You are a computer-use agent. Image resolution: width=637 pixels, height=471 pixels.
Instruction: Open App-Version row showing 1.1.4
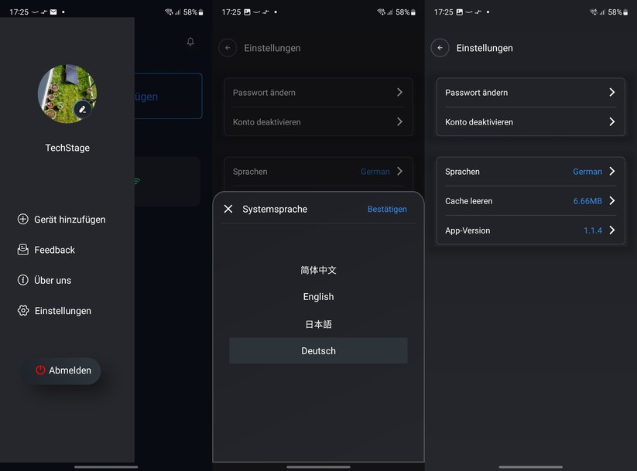[530, 230]
